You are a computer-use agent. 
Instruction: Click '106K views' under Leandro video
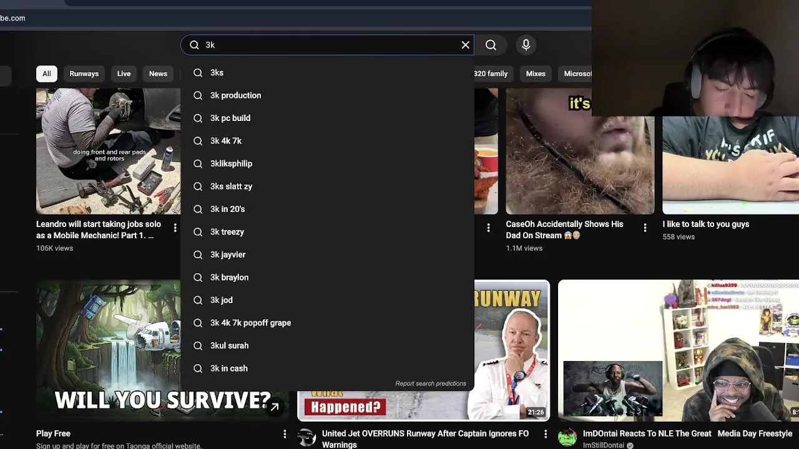[x=54, y=248]
